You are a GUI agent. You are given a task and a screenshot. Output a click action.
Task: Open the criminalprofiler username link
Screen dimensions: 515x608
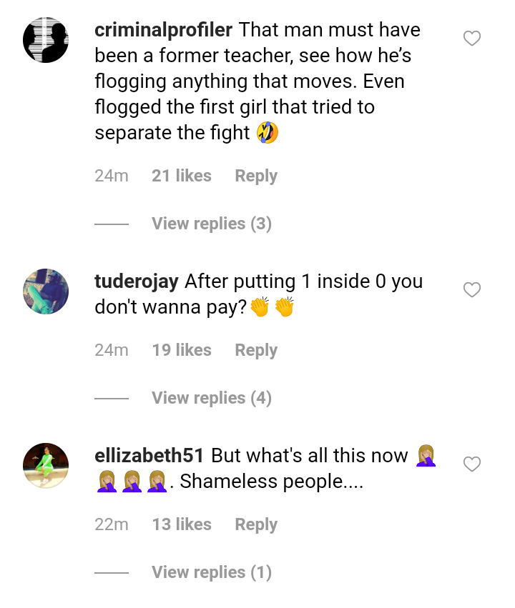pos(163,30)
